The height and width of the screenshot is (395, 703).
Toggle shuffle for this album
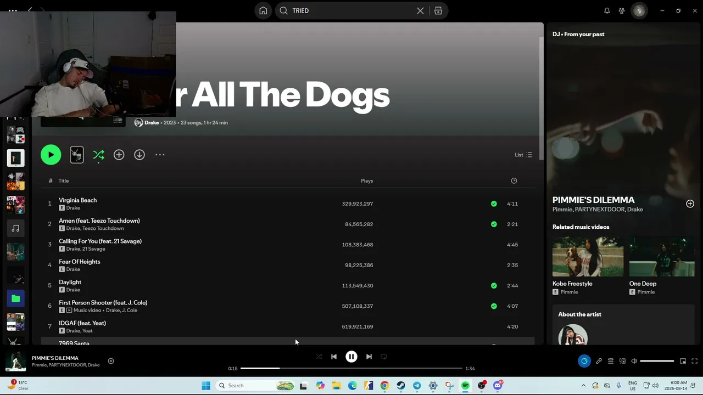click(98, 155)
